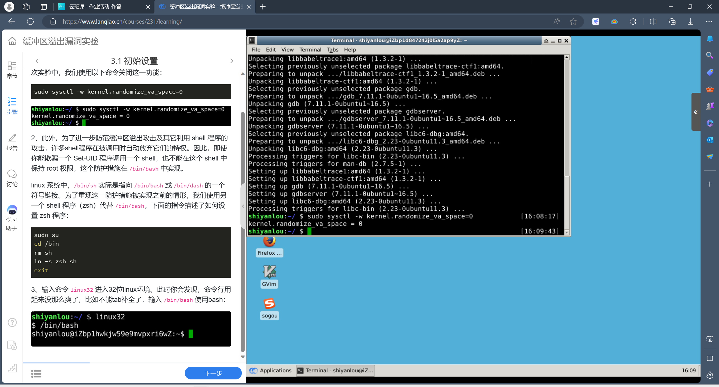This screenshot has height=387, width=719.
Task: Click the step list icon at bottom
Action: (x=36, y=374)
